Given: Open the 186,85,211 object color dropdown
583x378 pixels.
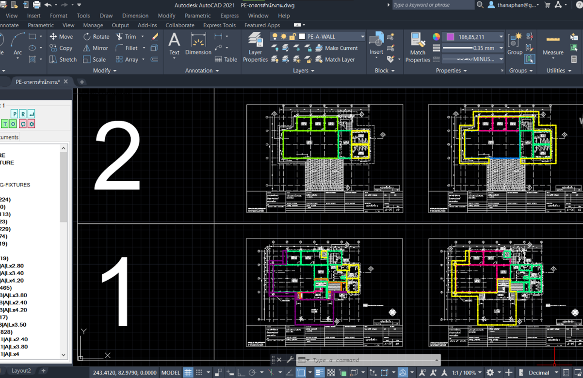Looking at the screenshot, I should (x=474, y=37).
